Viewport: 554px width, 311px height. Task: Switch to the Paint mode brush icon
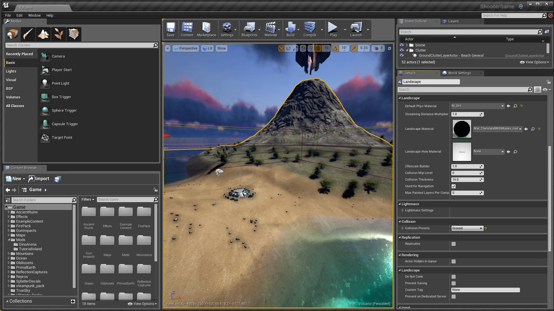(28, 34)
